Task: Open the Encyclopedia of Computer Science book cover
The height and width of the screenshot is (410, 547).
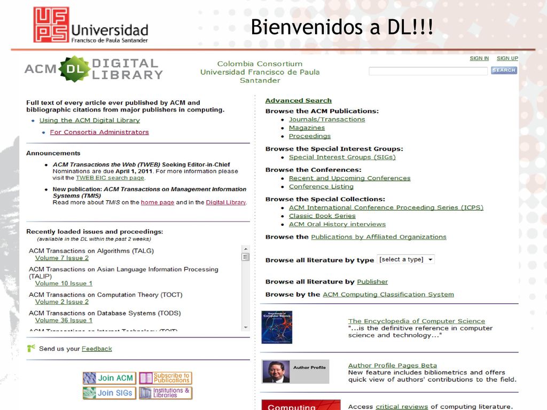Action: click(x=277, y=327)
